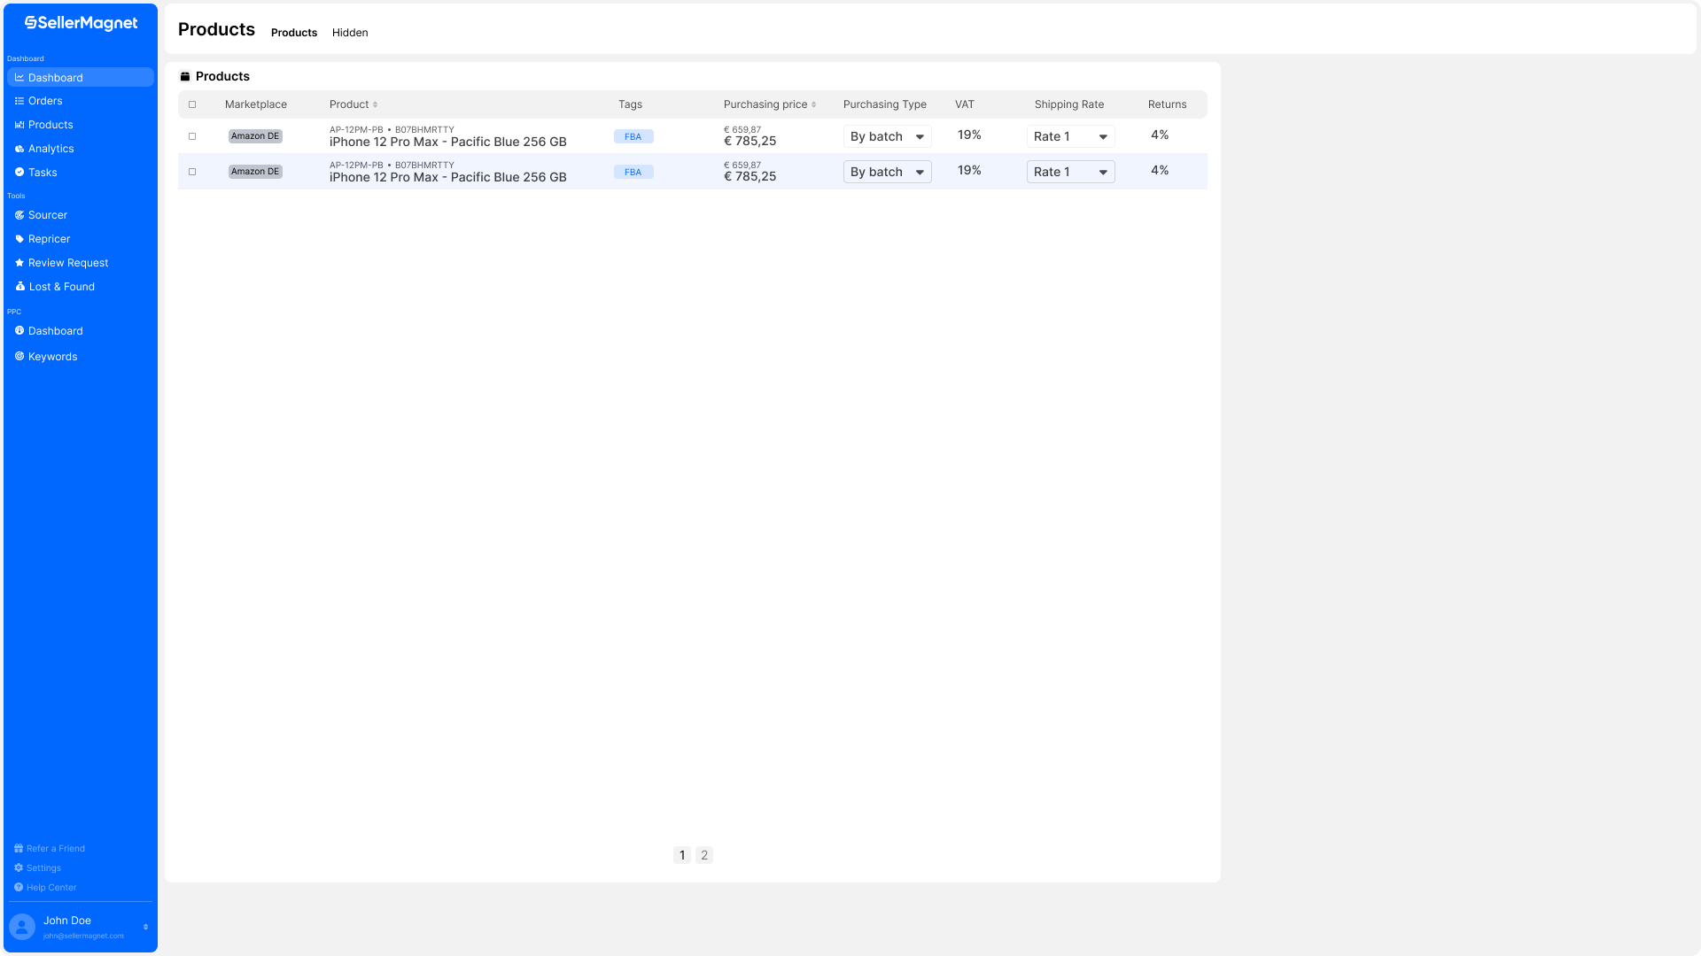The image size is (1701, 956).
Task: Open Tasks via its checkmark icon
Action: pos(19,173)
